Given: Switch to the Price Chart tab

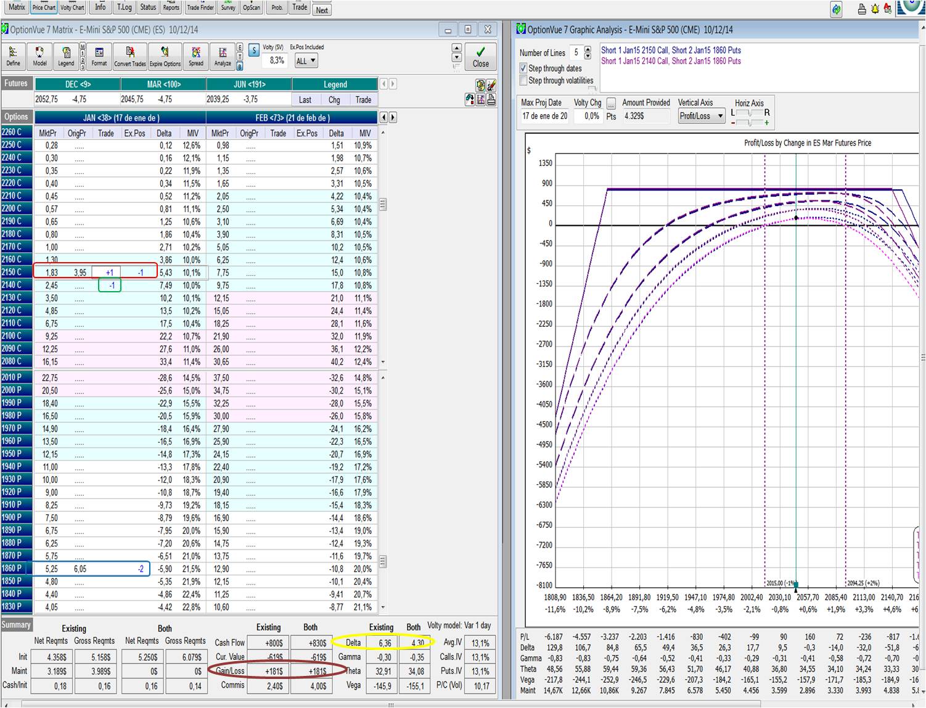Looking at the screenshot, I should click(44, 7).
